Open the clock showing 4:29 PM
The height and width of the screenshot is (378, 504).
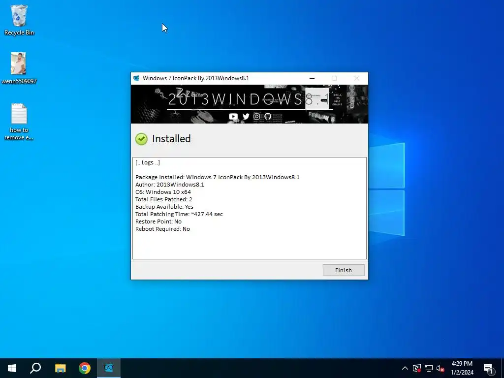[462, 368]
